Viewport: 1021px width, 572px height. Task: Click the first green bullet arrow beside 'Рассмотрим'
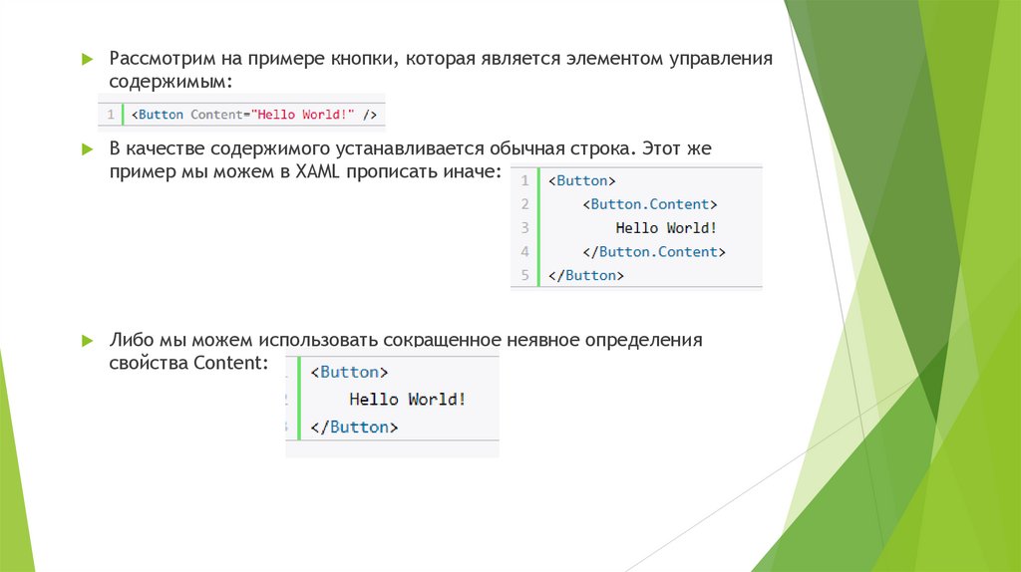[88, 59]
